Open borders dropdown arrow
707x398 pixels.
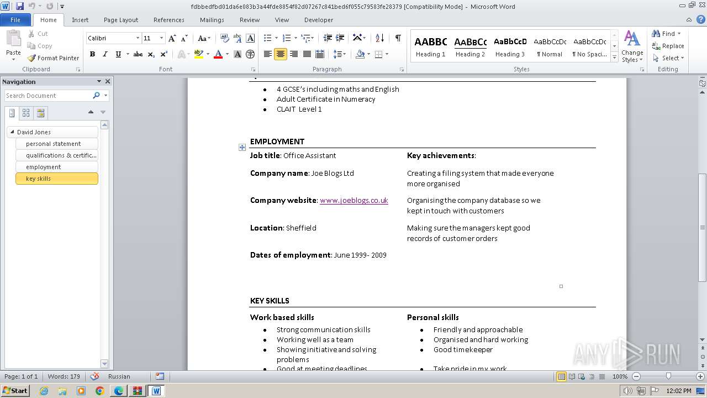coord(387,54)
